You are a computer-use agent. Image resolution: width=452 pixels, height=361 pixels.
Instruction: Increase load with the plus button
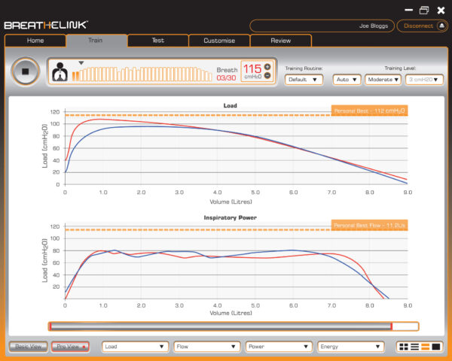point(267,68)
